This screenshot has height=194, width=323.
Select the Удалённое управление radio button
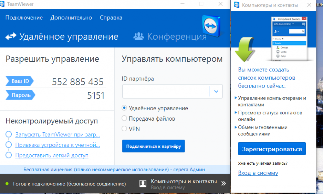point(124,108)
